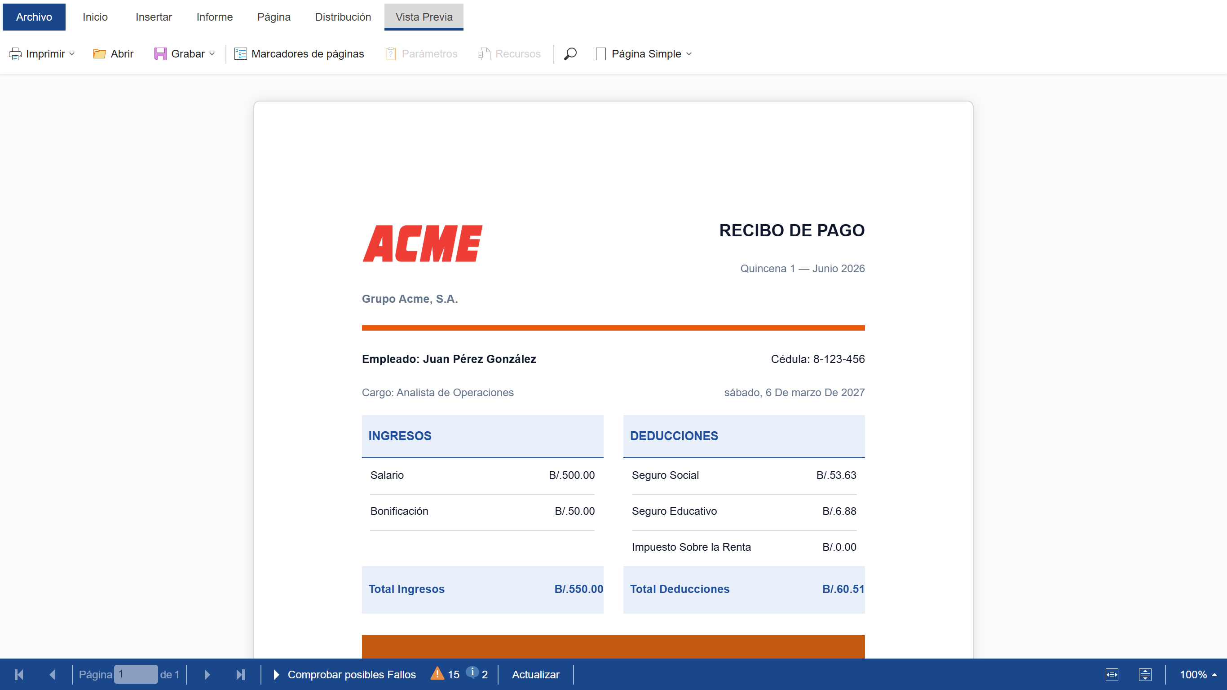Click the Recursos toolbar icon
The image size is (1227, 690).
coord(483,54)
